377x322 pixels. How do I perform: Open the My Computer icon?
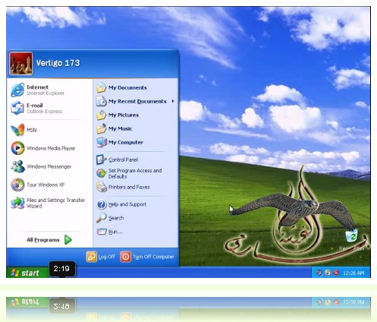[102, 142]
